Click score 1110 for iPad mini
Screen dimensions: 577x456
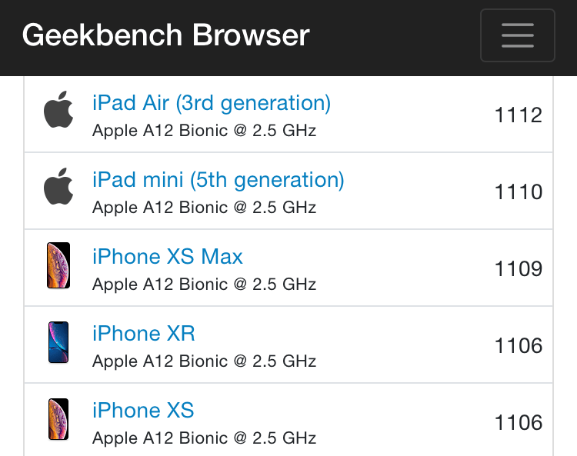(518, 191)
